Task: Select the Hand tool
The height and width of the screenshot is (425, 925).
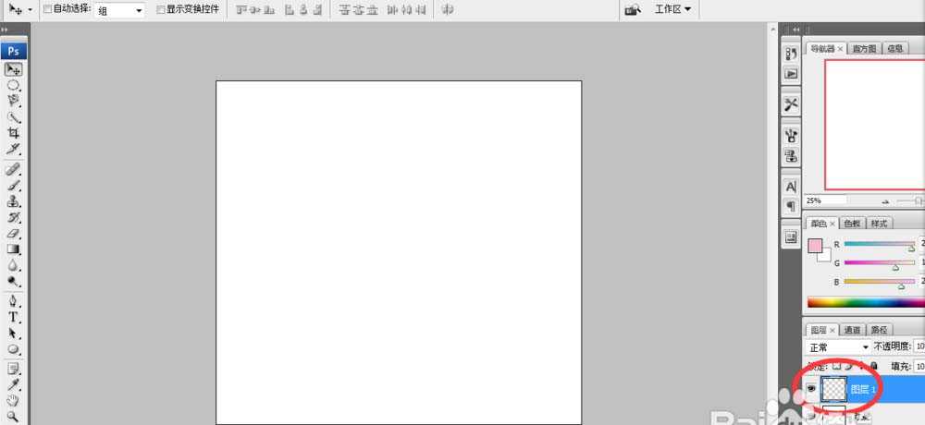Action: [x=14, y=400]
